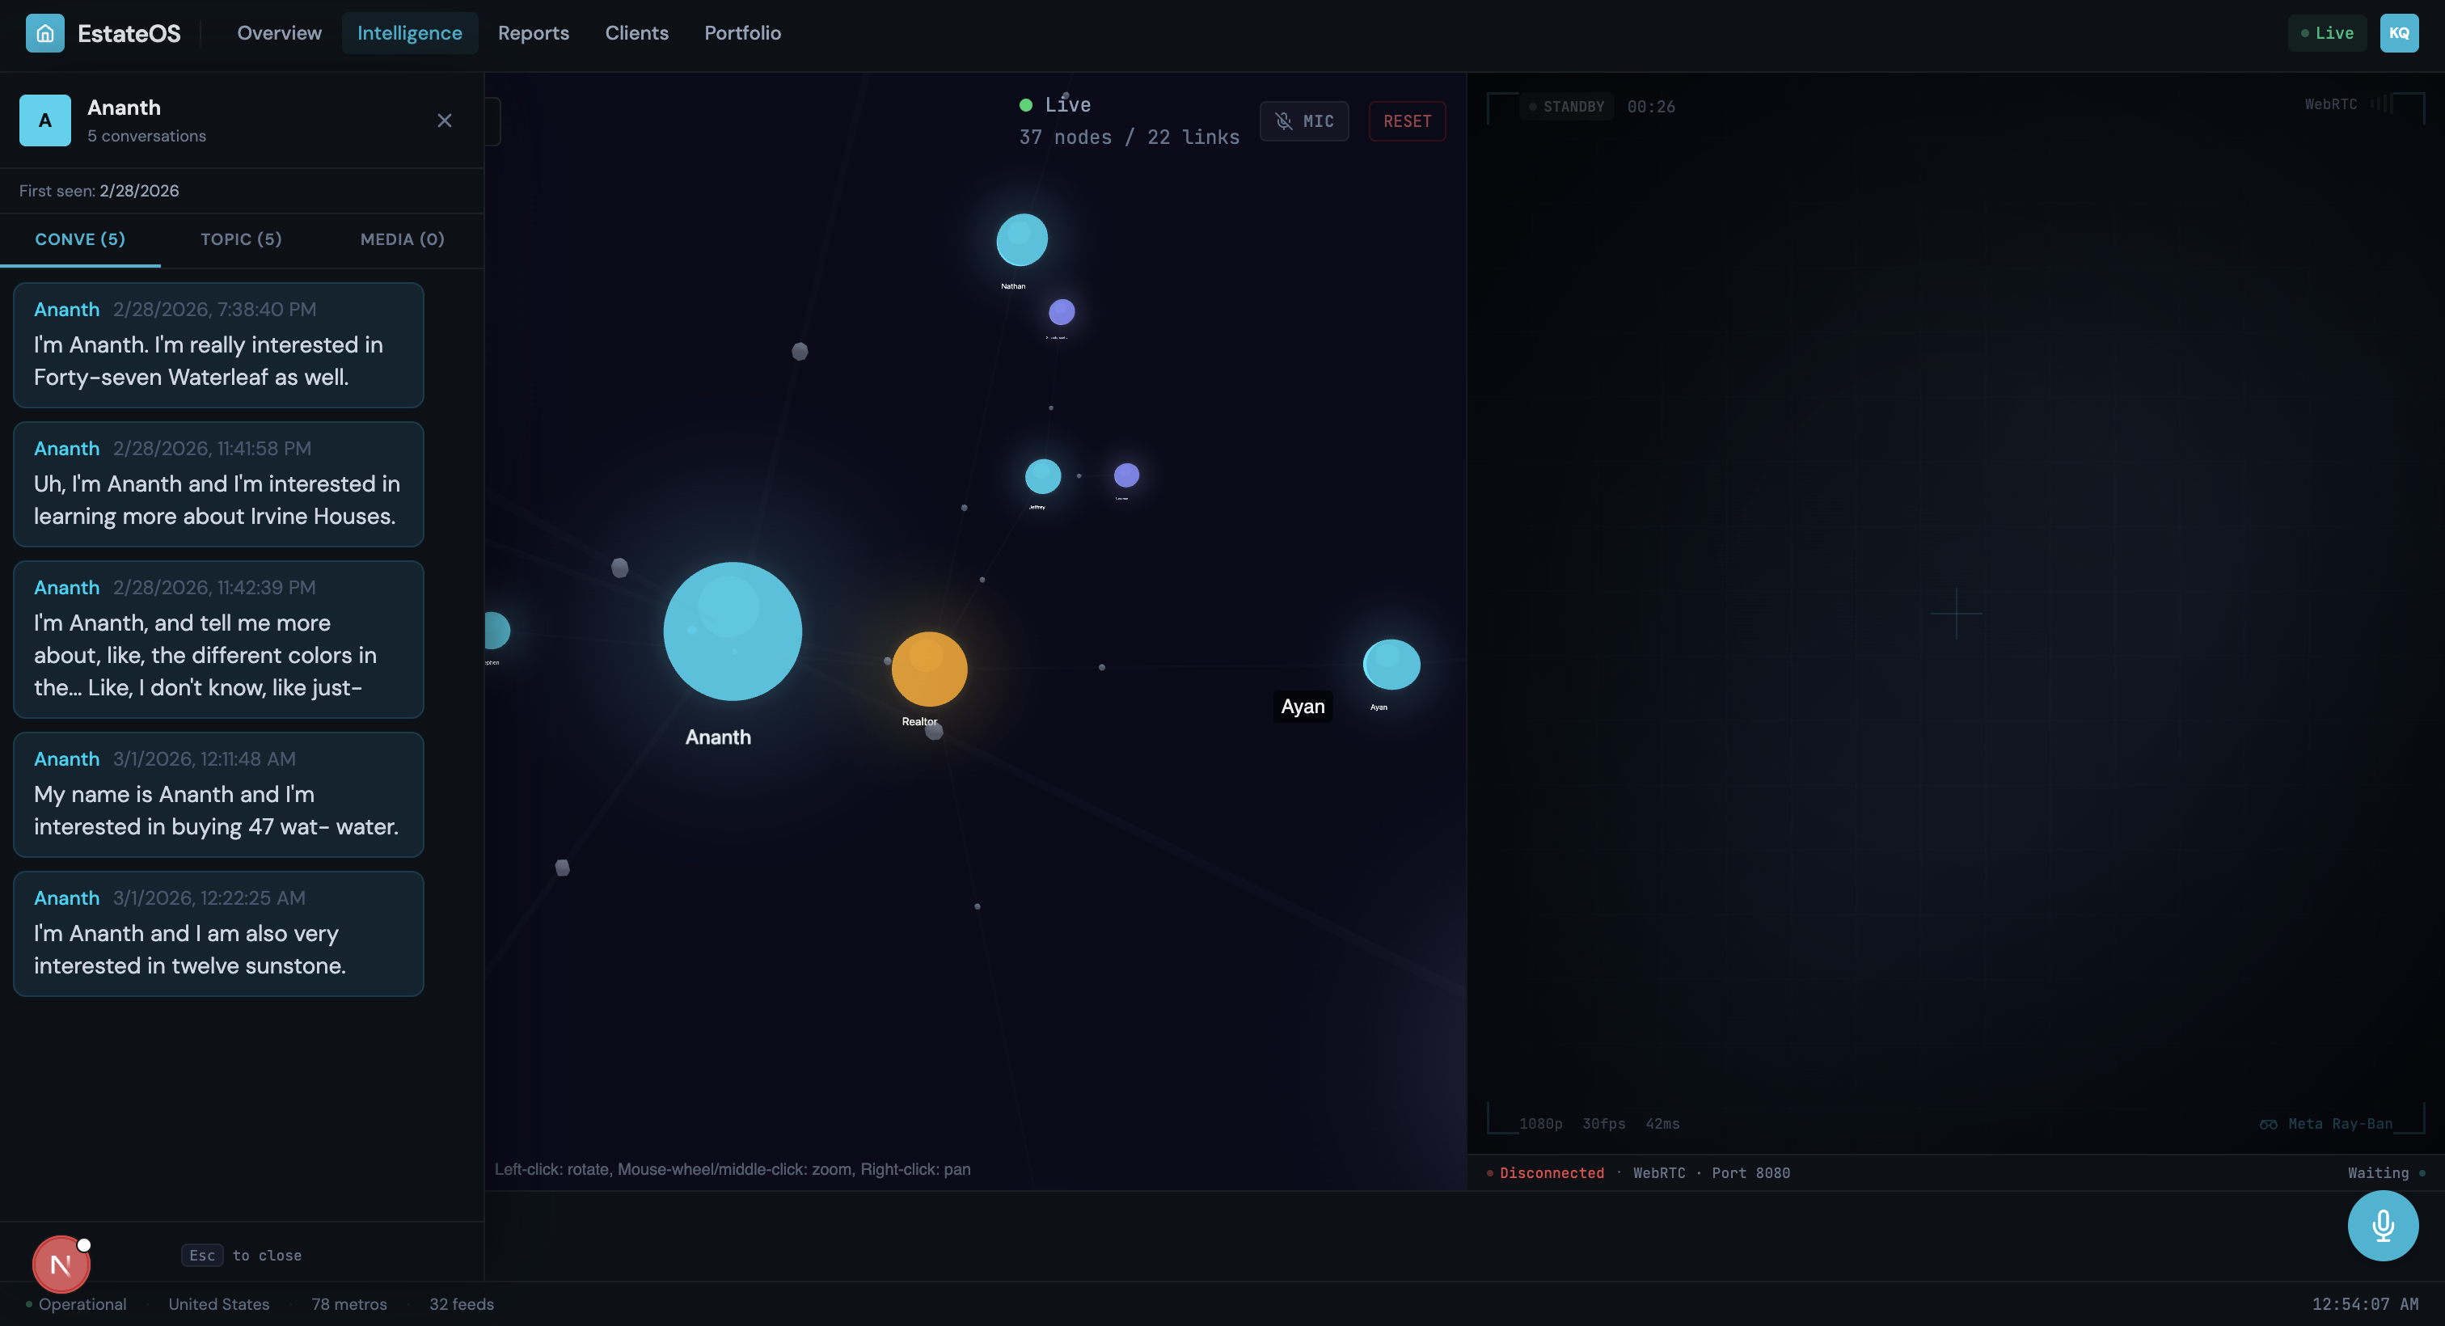Click the red N avatar badge

pos(61,1265)
